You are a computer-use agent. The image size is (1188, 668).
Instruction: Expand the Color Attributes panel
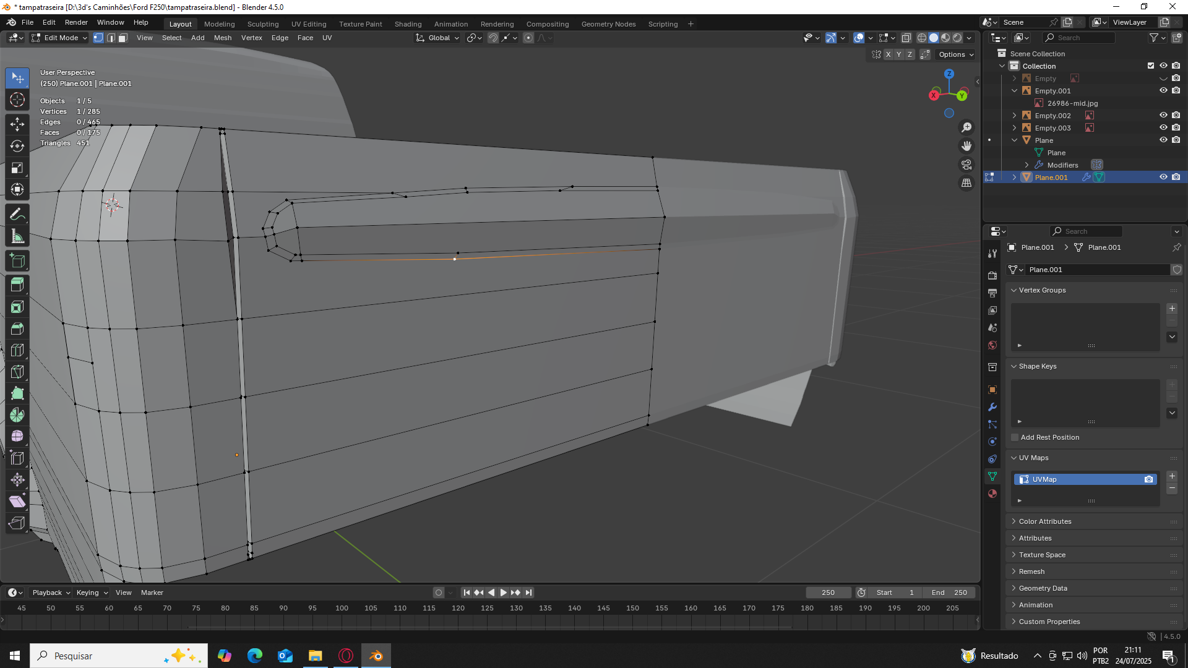click(x=1045, y=521)
